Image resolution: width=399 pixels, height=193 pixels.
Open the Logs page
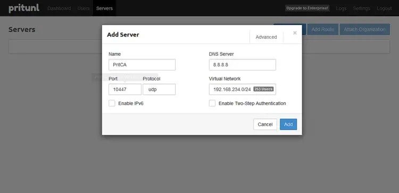[341, 8]
